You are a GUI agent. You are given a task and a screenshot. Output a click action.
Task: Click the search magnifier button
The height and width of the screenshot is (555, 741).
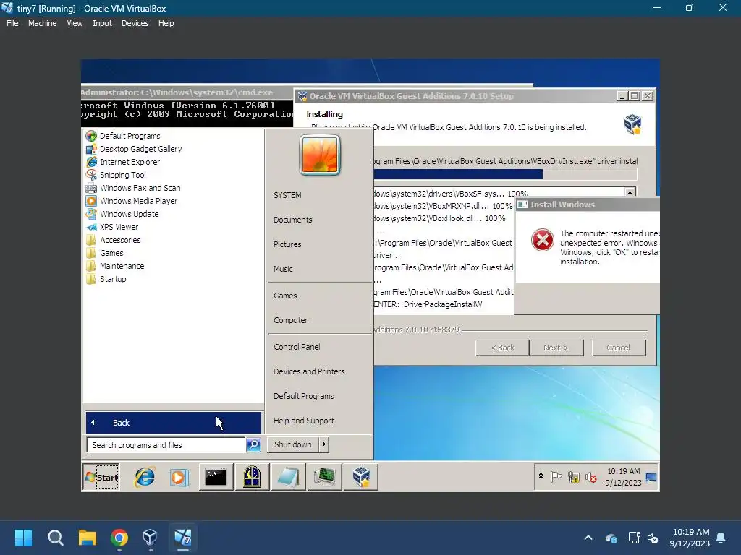pos(254,445)
